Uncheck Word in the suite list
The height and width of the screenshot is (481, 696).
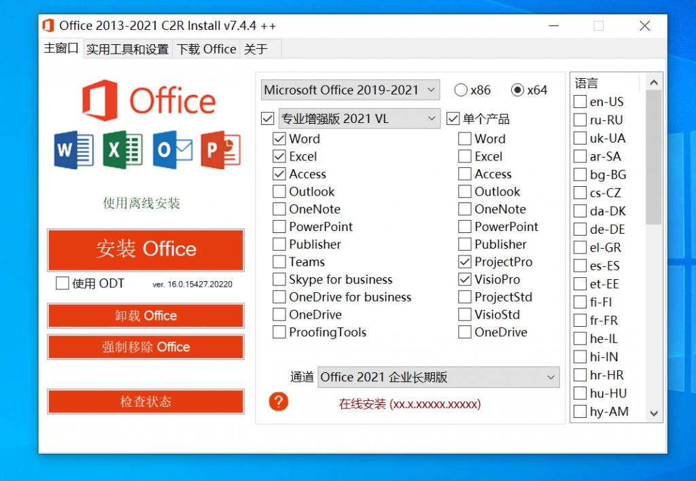coord(279,139)
